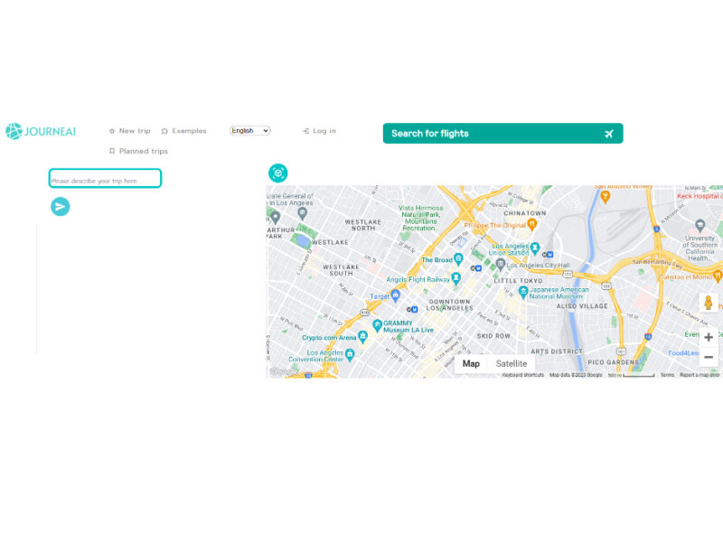Viewport: 723px width, 542px height.
Task: Switch map to Satellite view
Action: 512,364
